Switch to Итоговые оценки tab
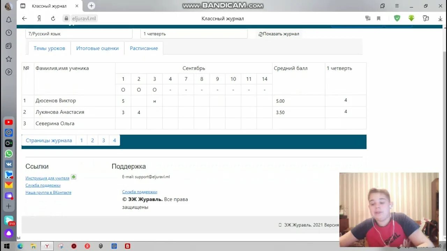Viewport: 447px width, 251px height. point(97,48)
